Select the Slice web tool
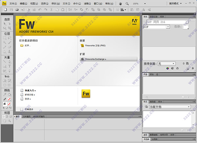Image resolution: width=197 pixels, height=143 pixels. (10, 81)
